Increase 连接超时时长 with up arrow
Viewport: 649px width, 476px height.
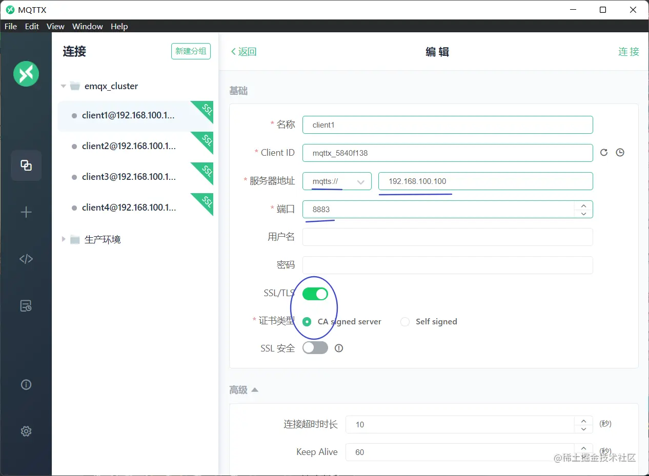click(583, 420)
